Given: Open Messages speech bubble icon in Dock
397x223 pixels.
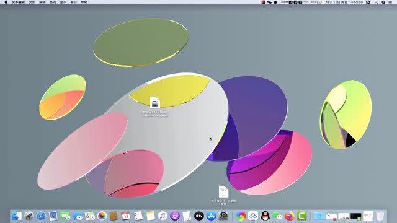Looking at the screenshot, I should (78, 216).
